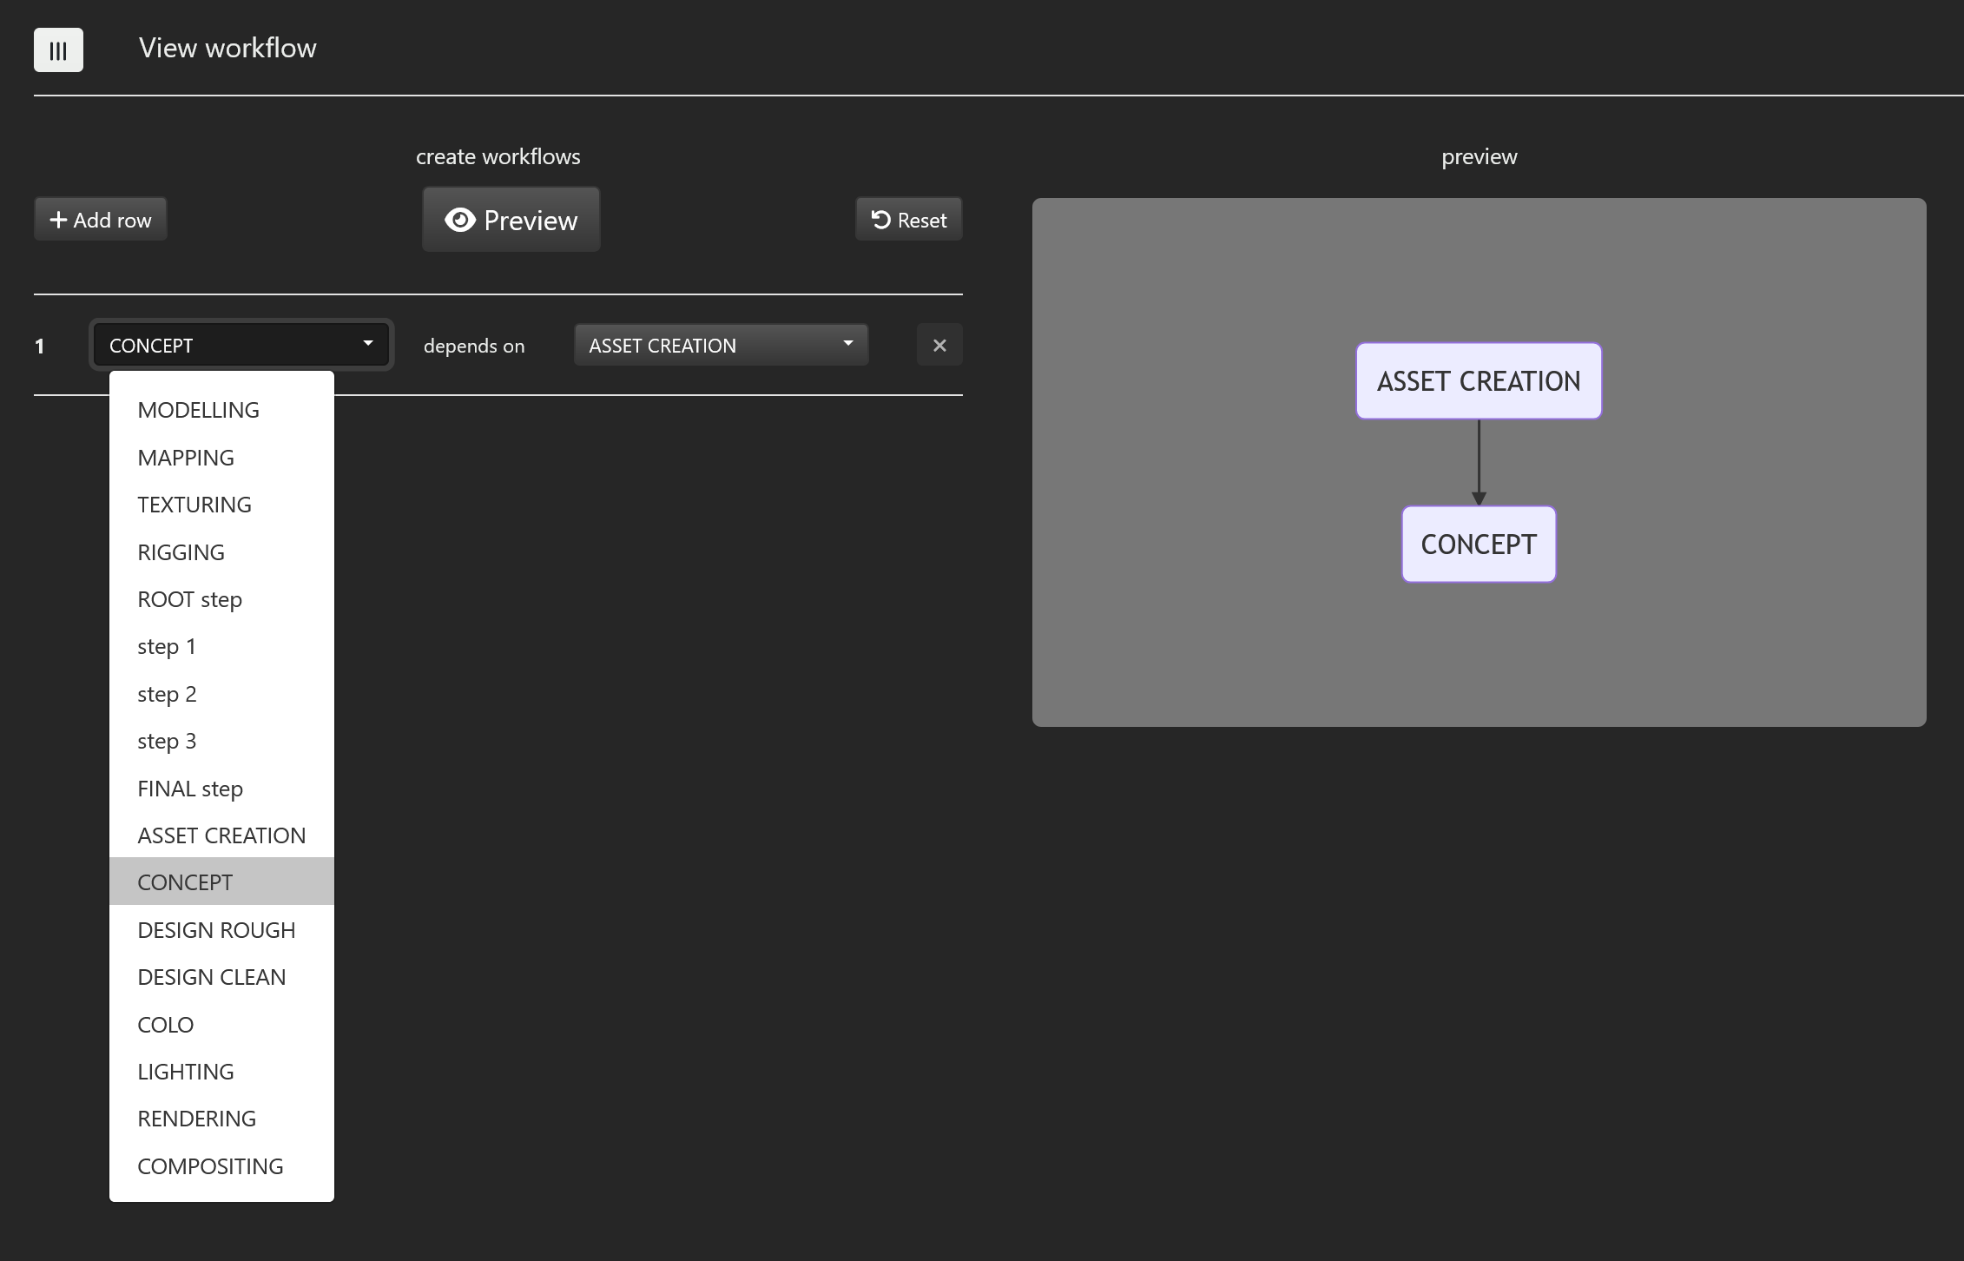The image size is (1964, 1261).
Task: Select MODELLING from the dropdown list
Action: pos(198,410)
